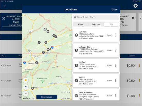Select the Asheville bank pin on map
Image resolution: width=142 pixels, height=106 pixels.
coord(32,88)
